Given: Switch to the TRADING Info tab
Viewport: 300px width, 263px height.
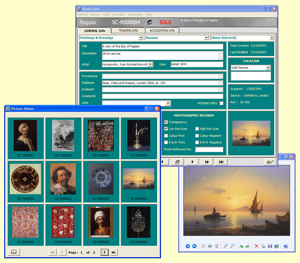Looking at the screenshot, I should tap(128, 31).
